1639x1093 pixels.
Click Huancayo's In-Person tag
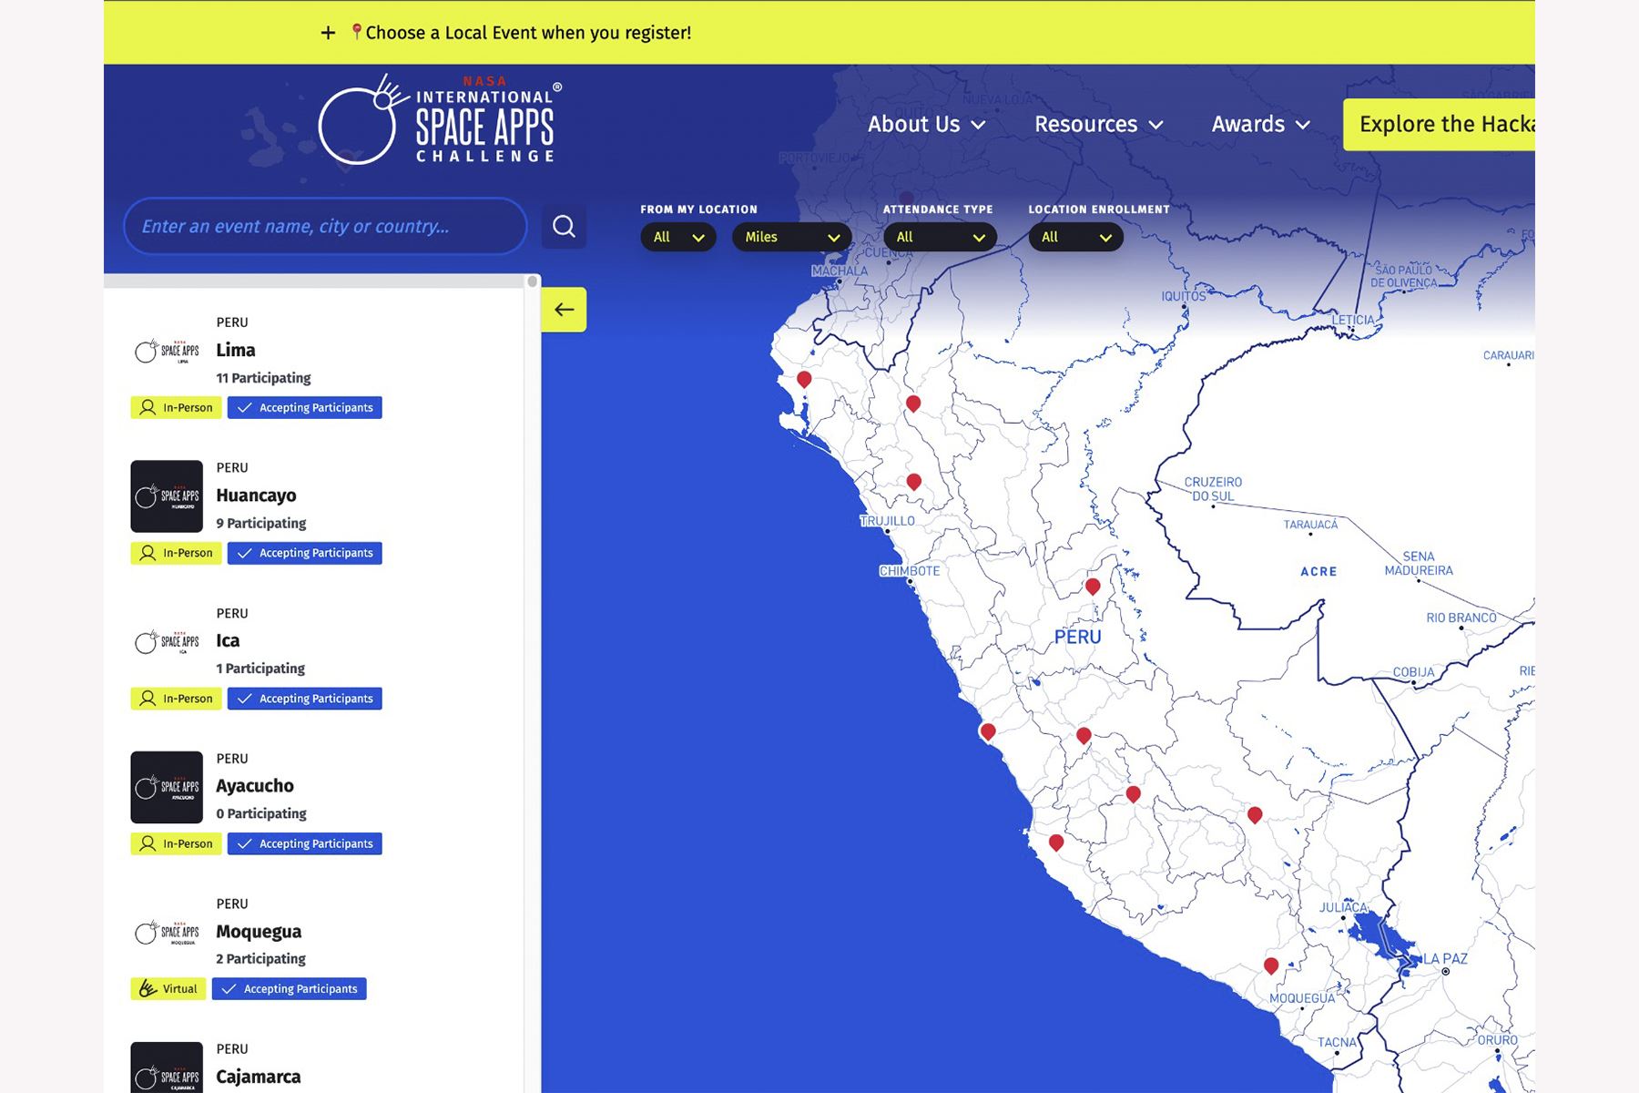[176, 553]
